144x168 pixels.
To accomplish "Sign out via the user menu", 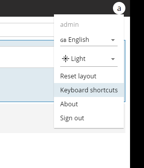I will [x=89, y=118].
